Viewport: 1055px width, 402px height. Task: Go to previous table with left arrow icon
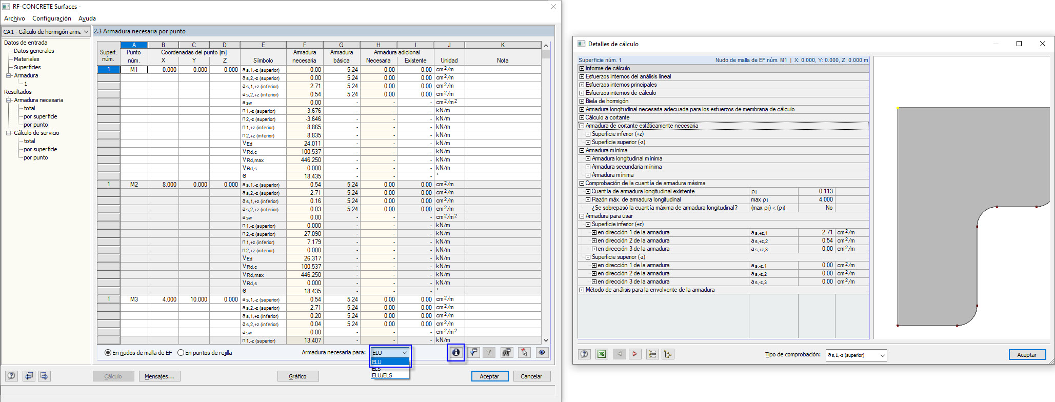coord(29,376)
